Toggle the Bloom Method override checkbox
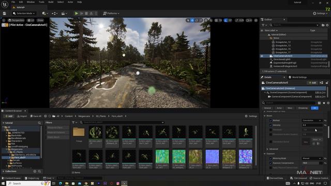This screenshot has height=186, width=331. 270,120
